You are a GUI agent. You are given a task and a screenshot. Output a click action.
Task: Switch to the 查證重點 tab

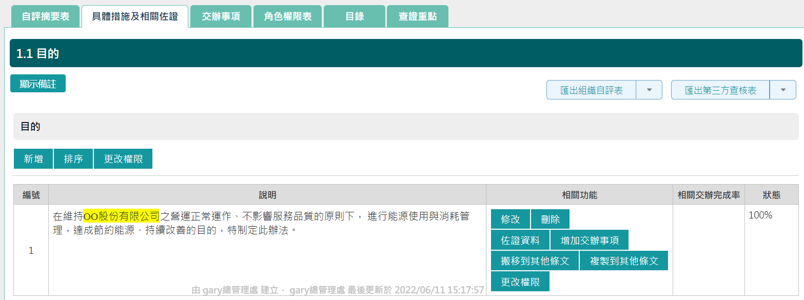click(418, 16)
